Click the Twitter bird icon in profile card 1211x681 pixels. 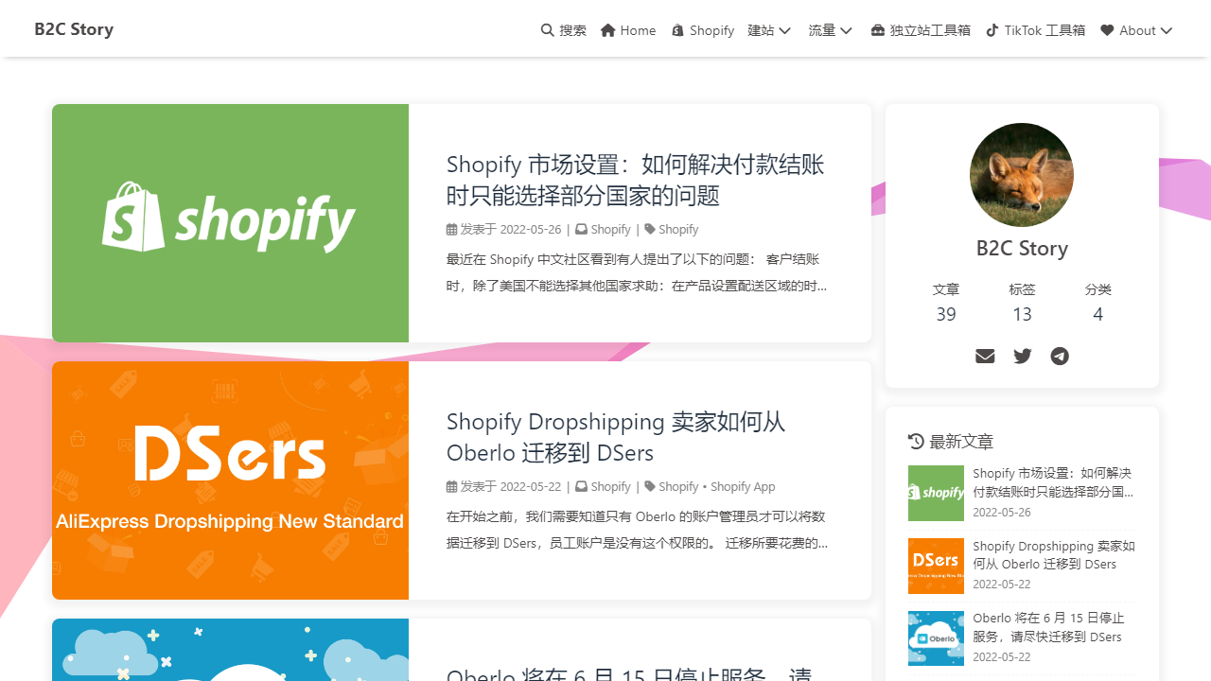1023,356
